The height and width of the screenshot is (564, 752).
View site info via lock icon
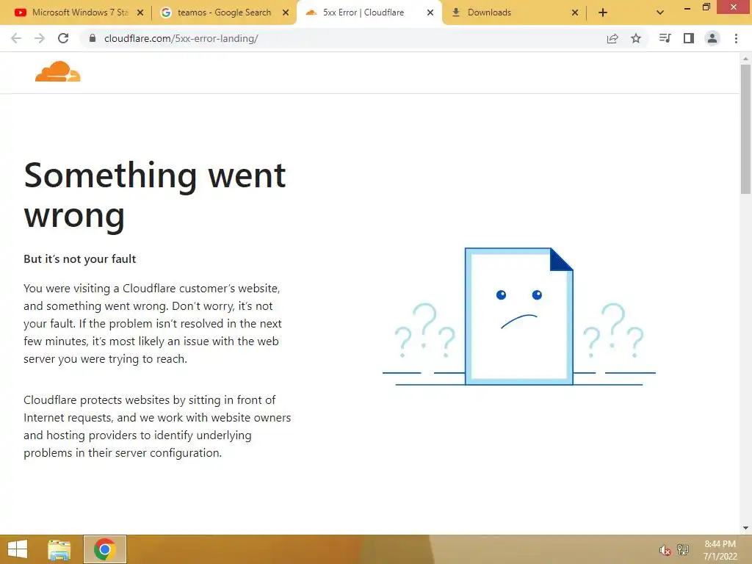pos(93,38)
